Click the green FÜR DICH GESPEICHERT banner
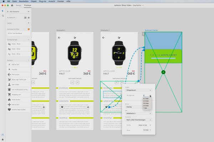The image size is (214, 142). click(163, 56)
